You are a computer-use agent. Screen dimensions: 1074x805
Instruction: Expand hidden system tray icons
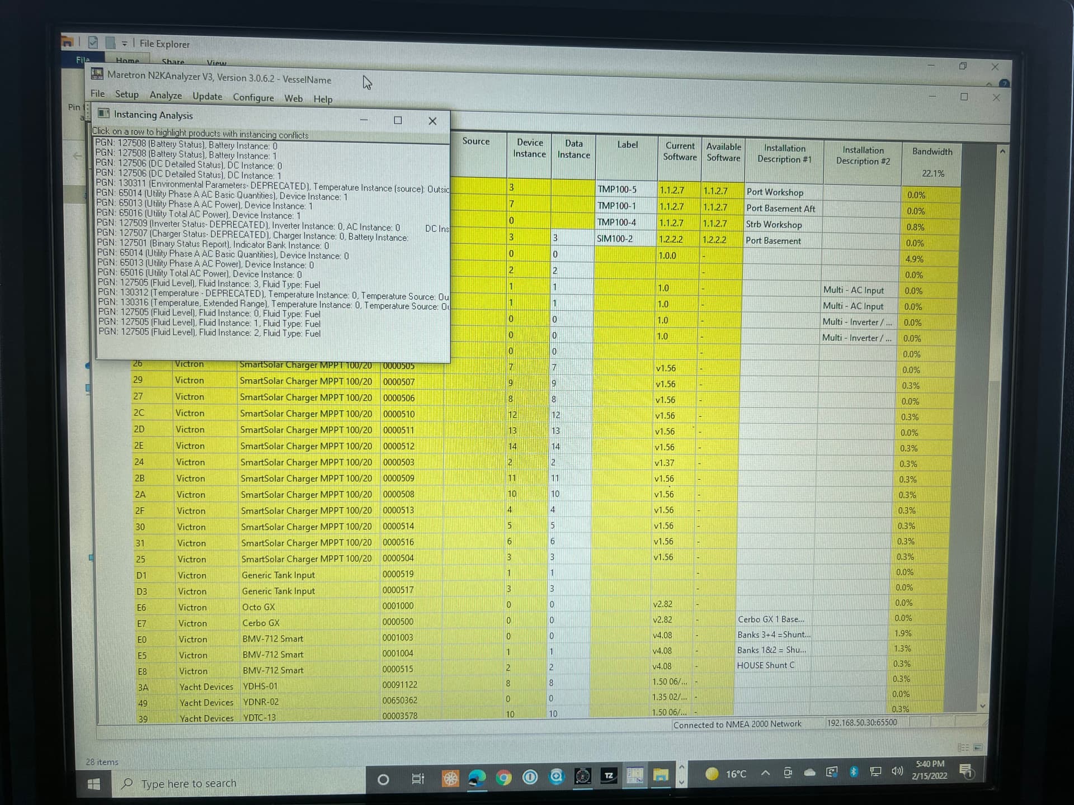[765, 773]
